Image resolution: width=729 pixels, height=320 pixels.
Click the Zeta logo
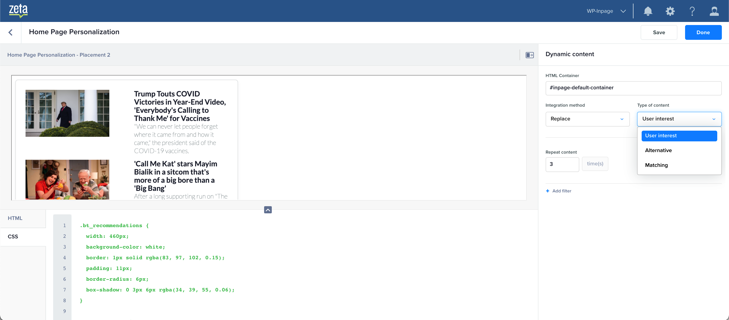click(x=18, y=11)
